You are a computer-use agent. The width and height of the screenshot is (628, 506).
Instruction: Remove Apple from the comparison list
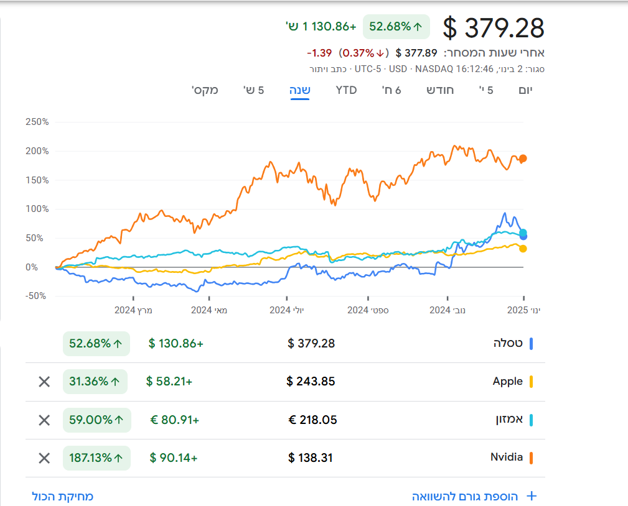tap(44, 382)
